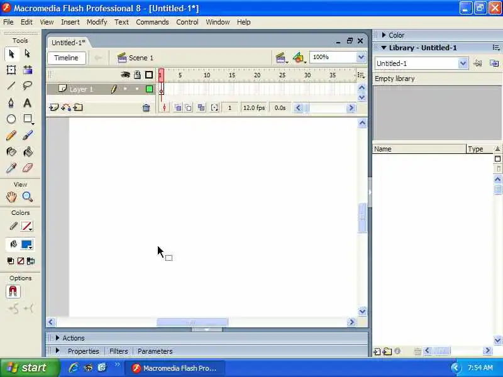Open the Library panel options menu
The width and height of the screenshot is (503, 377).
(496, 48)
